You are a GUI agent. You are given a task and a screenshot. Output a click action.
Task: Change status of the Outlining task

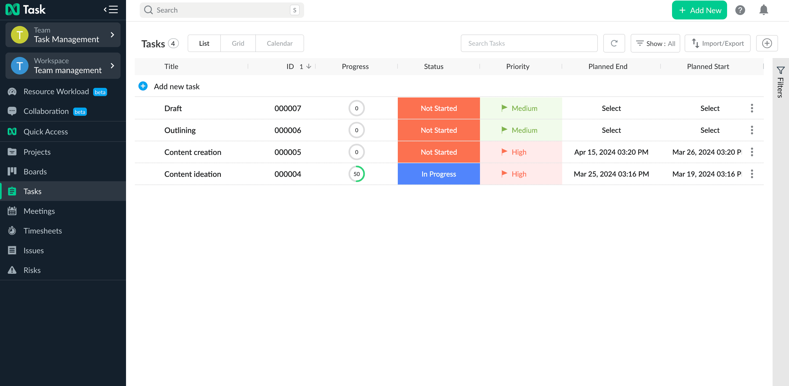coord(439,130)
